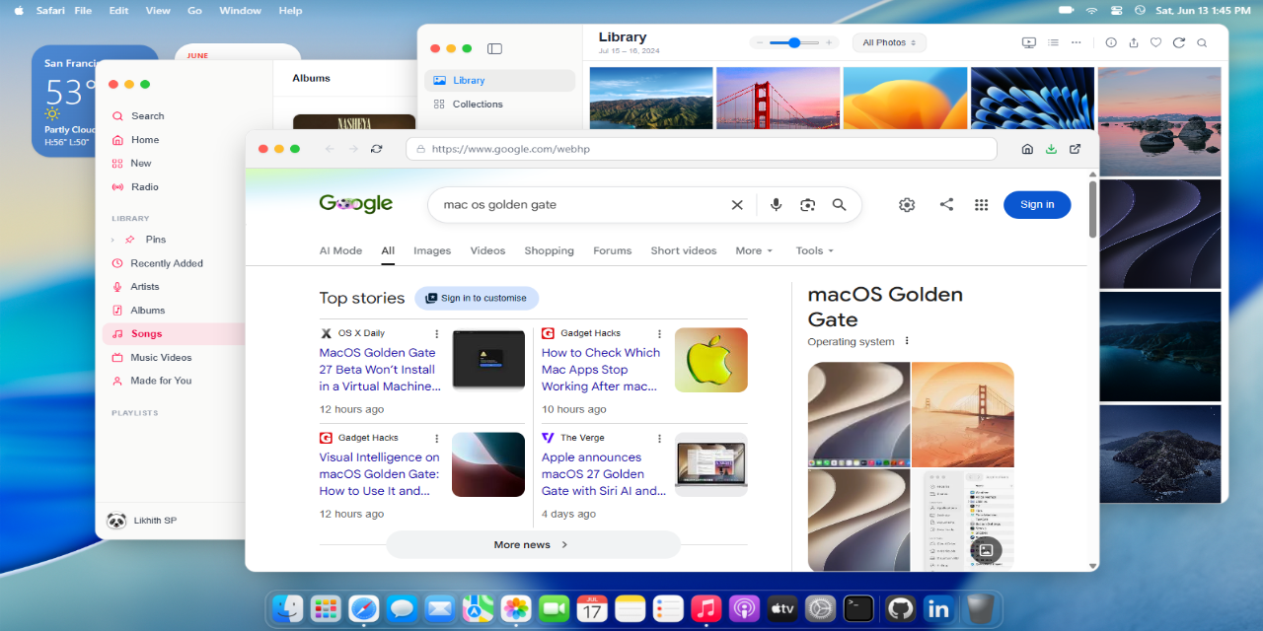The height and width of the screenshot is (631, 1263).
Task: Open Podcasts from the Dock
Action: [x=744, y=609]
